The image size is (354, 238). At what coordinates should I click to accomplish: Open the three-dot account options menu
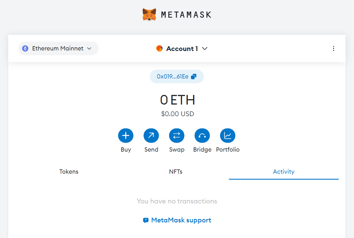point(333,48)
